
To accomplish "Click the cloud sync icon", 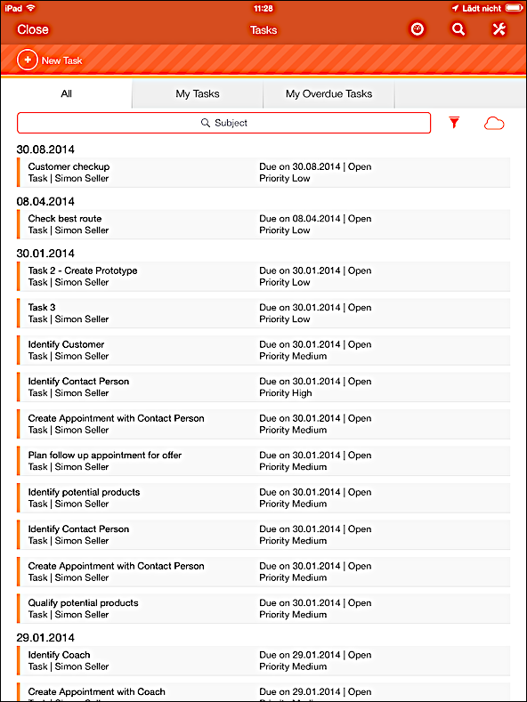I will click(x=494, y=123).
